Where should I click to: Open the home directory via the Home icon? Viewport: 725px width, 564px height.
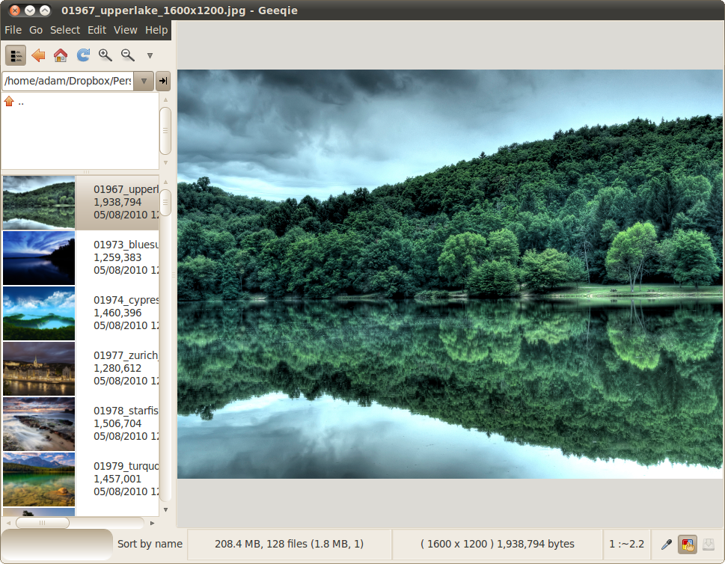pos(60,55)
